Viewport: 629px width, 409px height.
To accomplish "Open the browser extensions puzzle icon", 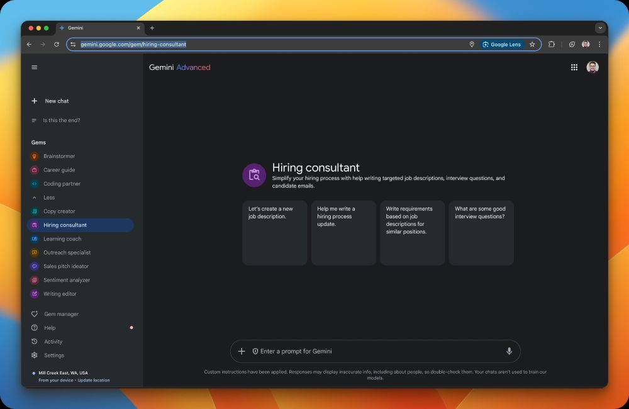I will (x=552, y=45).
